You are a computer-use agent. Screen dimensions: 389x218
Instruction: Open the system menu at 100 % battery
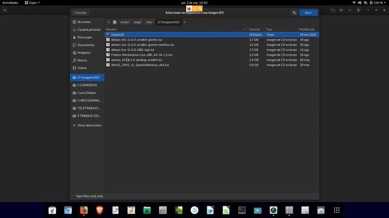coord(378,2)
